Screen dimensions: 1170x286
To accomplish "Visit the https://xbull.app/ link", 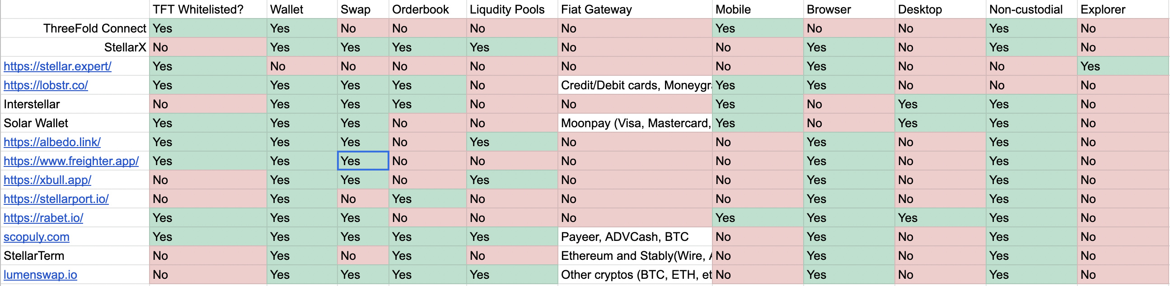I will coord(47,180).
